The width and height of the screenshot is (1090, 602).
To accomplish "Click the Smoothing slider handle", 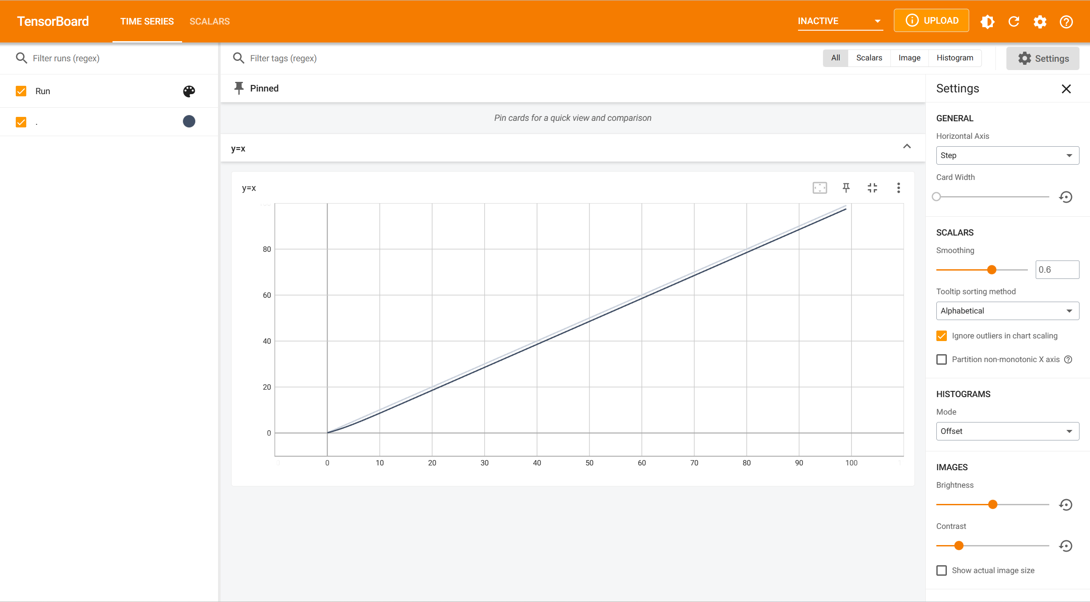I will 992,270.
